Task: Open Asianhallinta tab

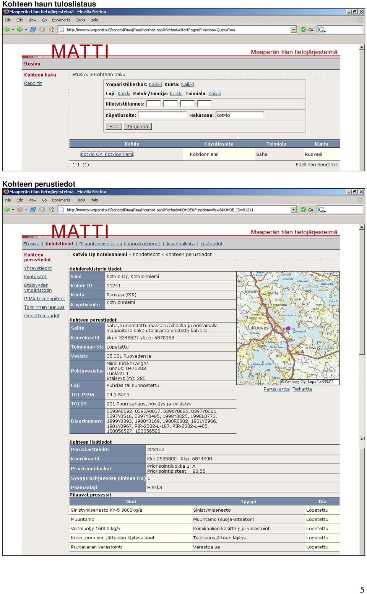Action: click(180, 244)
